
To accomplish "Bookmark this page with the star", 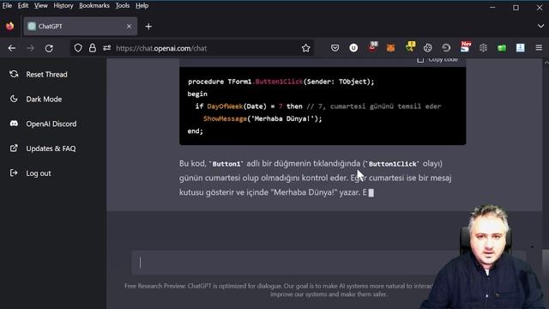I will click(305, 48).
